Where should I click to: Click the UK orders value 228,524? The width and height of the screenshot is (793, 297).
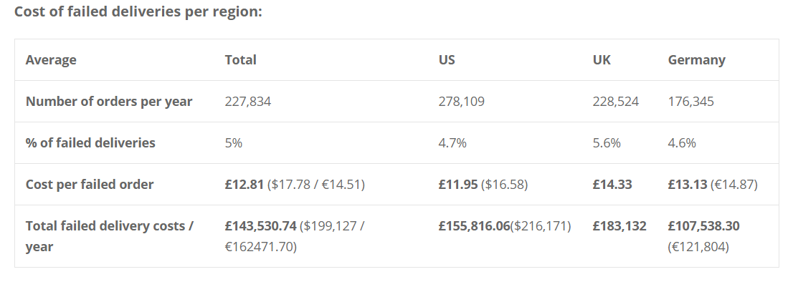click(615, 102)
